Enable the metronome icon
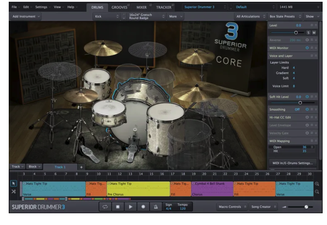 click(155, 207)
